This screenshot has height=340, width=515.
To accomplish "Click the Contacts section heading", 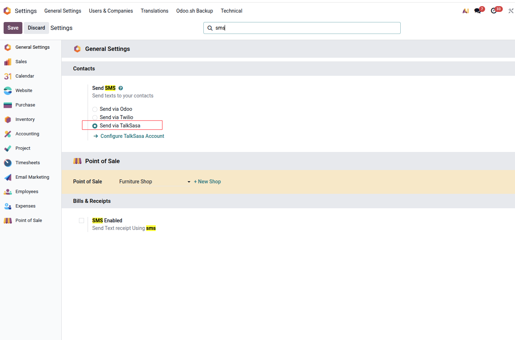I will coord(84,69).
